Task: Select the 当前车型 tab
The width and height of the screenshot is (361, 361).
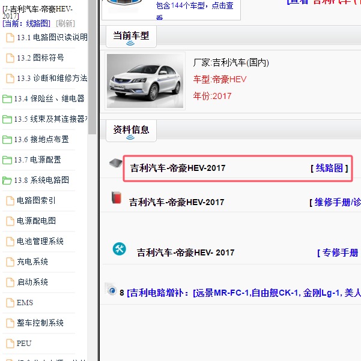Action: pyautogui.click(x=131, y=37)
